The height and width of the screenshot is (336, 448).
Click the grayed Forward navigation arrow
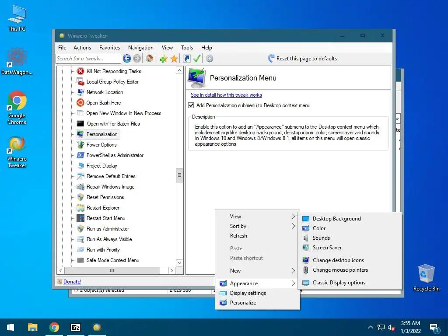coord(137,59)
